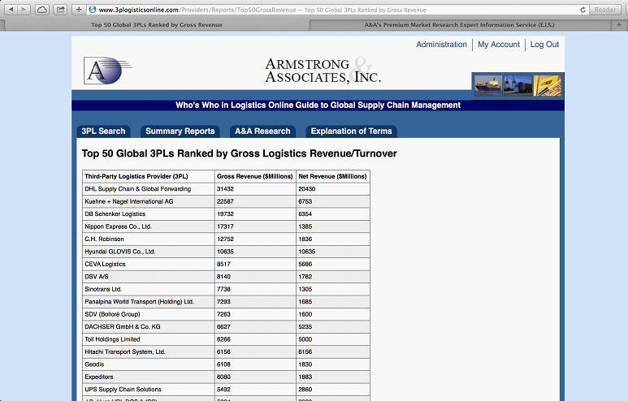This screenshot has height=401, width=628.
Task: Select Hyundai GLOVIS Co., Ltd. row
Action: (226, 252)
